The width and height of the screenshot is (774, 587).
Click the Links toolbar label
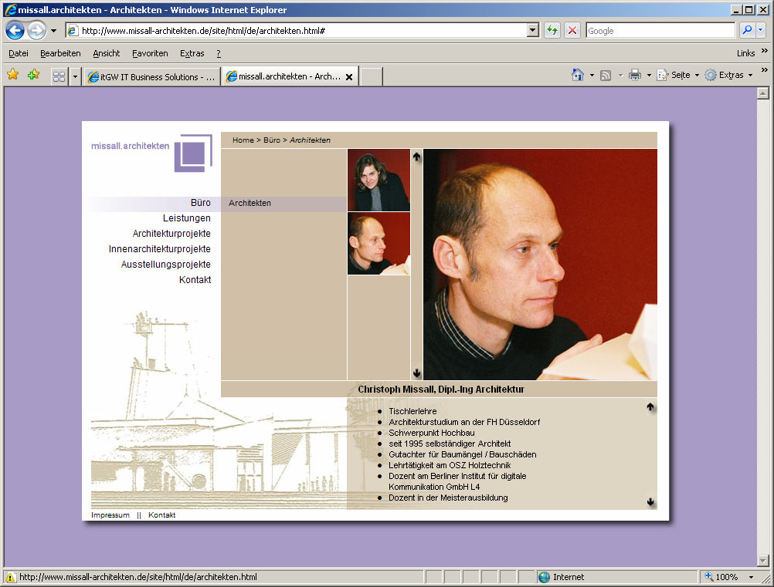[x=745, y=53]
